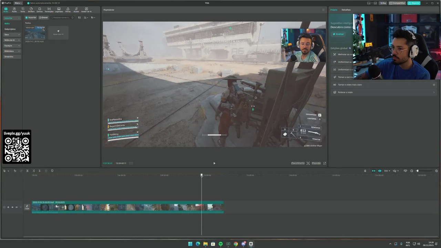The height and width of the screenshot is (248, 441).
Task: Click the timeline playhead marker
Action: (x=202, y=175)
